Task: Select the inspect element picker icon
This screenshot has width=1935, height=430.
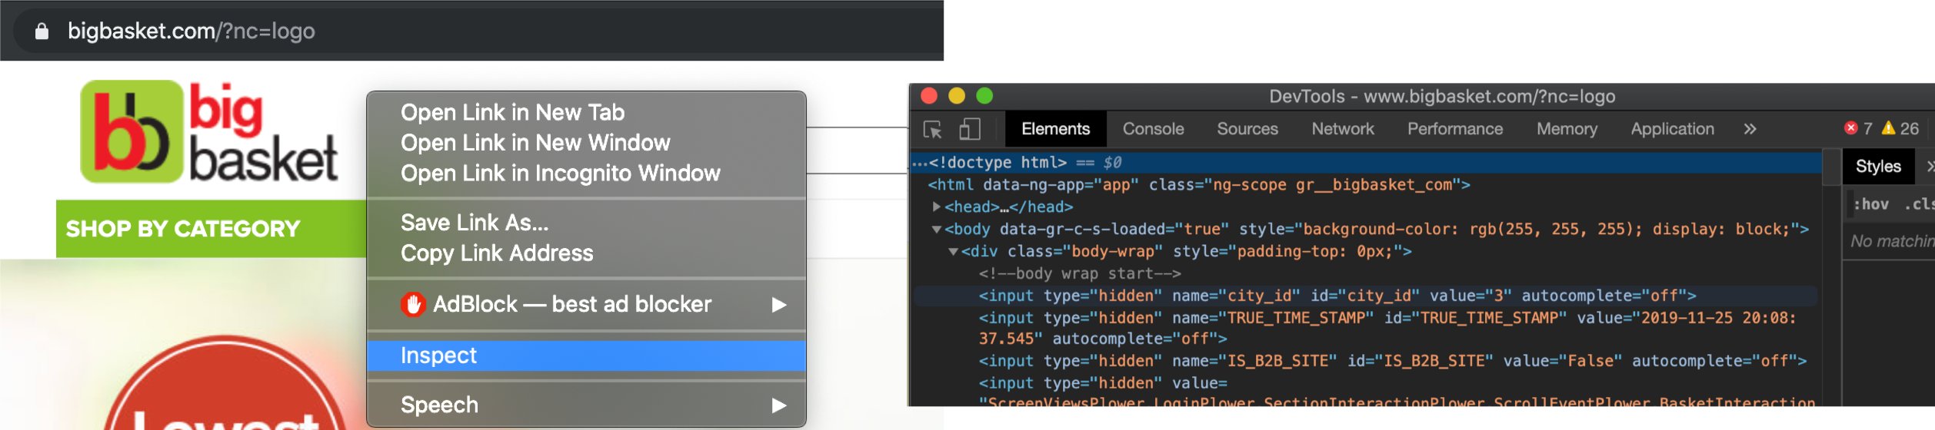Action: point(933,129)
